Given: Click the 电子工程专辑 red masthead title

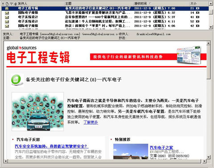Looking at the screenshot, I should pyautogui.click(x=38, y=57).
